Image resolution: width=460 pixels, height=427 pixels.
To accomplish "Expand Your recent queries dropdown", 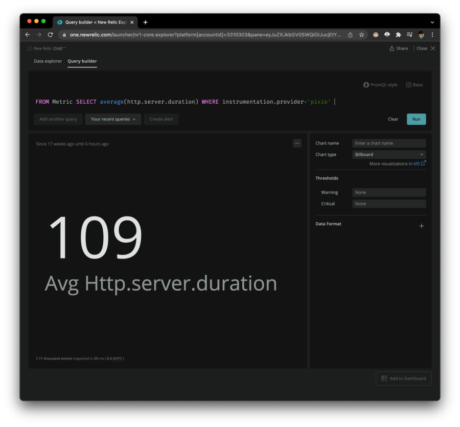I will click(x=112, y=119).
